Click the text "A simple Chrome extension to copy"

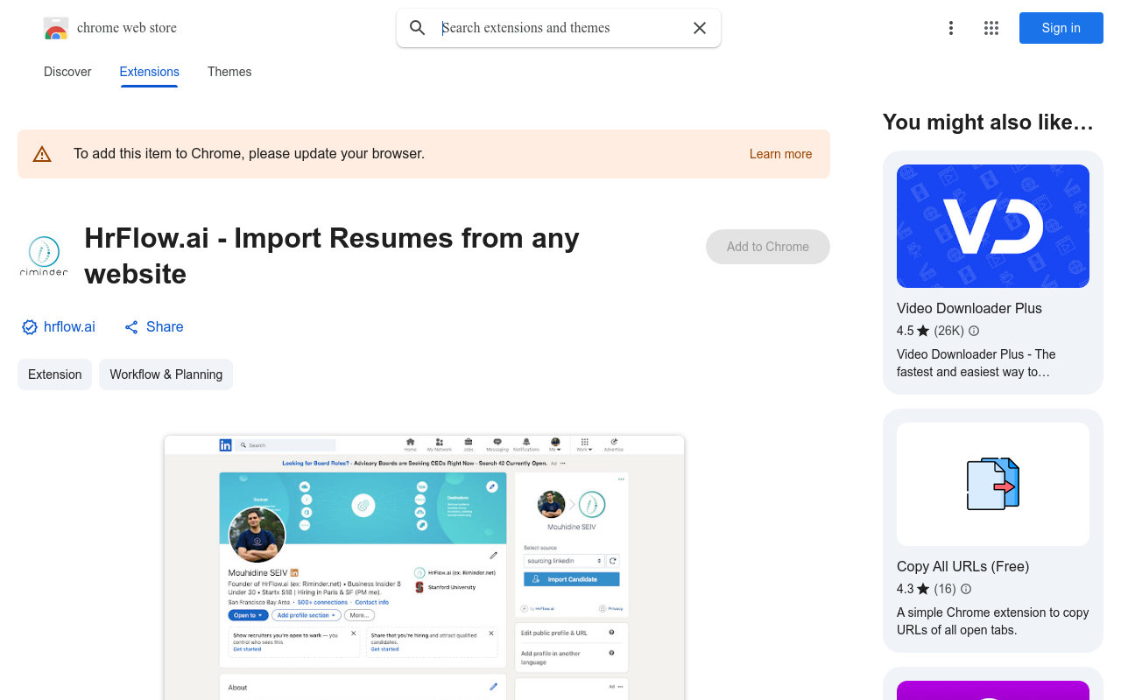(x=993, y=612)
